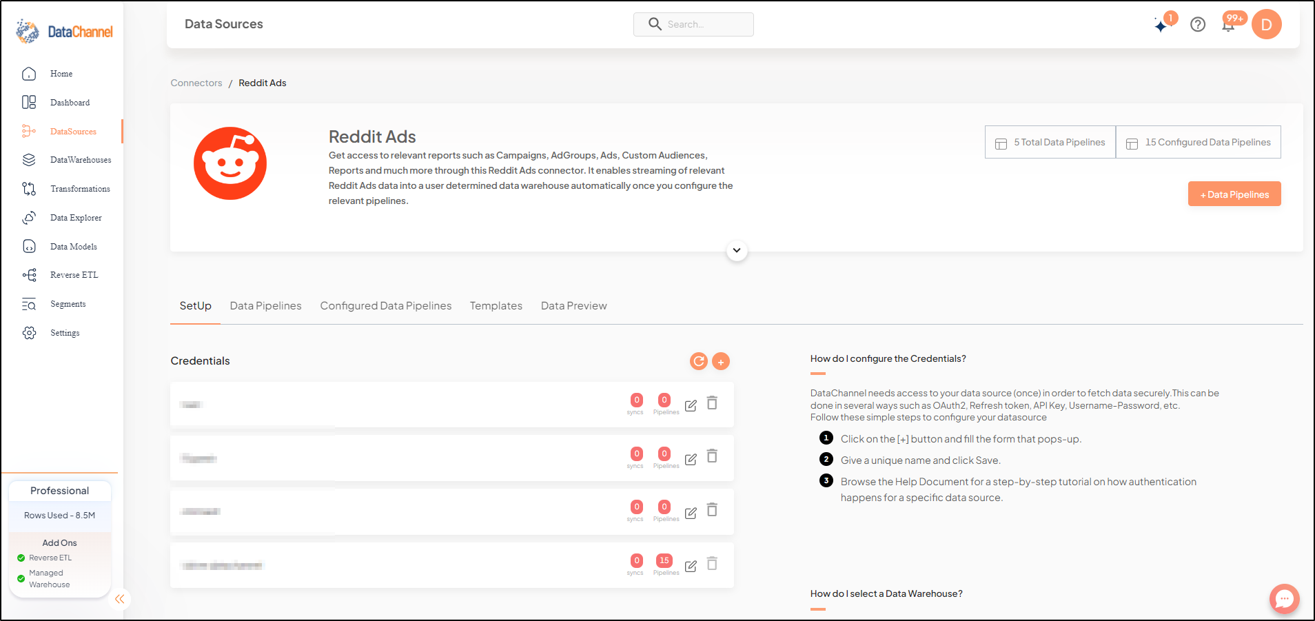Open the user avatar D menu
Image resolution: width=1315 pixels, height=621 pixels.
pyautogui.click(x=1266, y=25)
